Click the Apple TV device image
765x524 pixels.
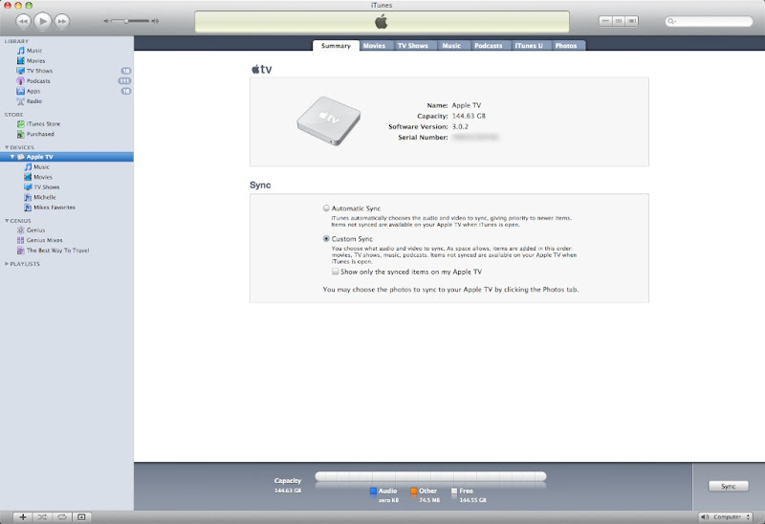click(329, 120)
